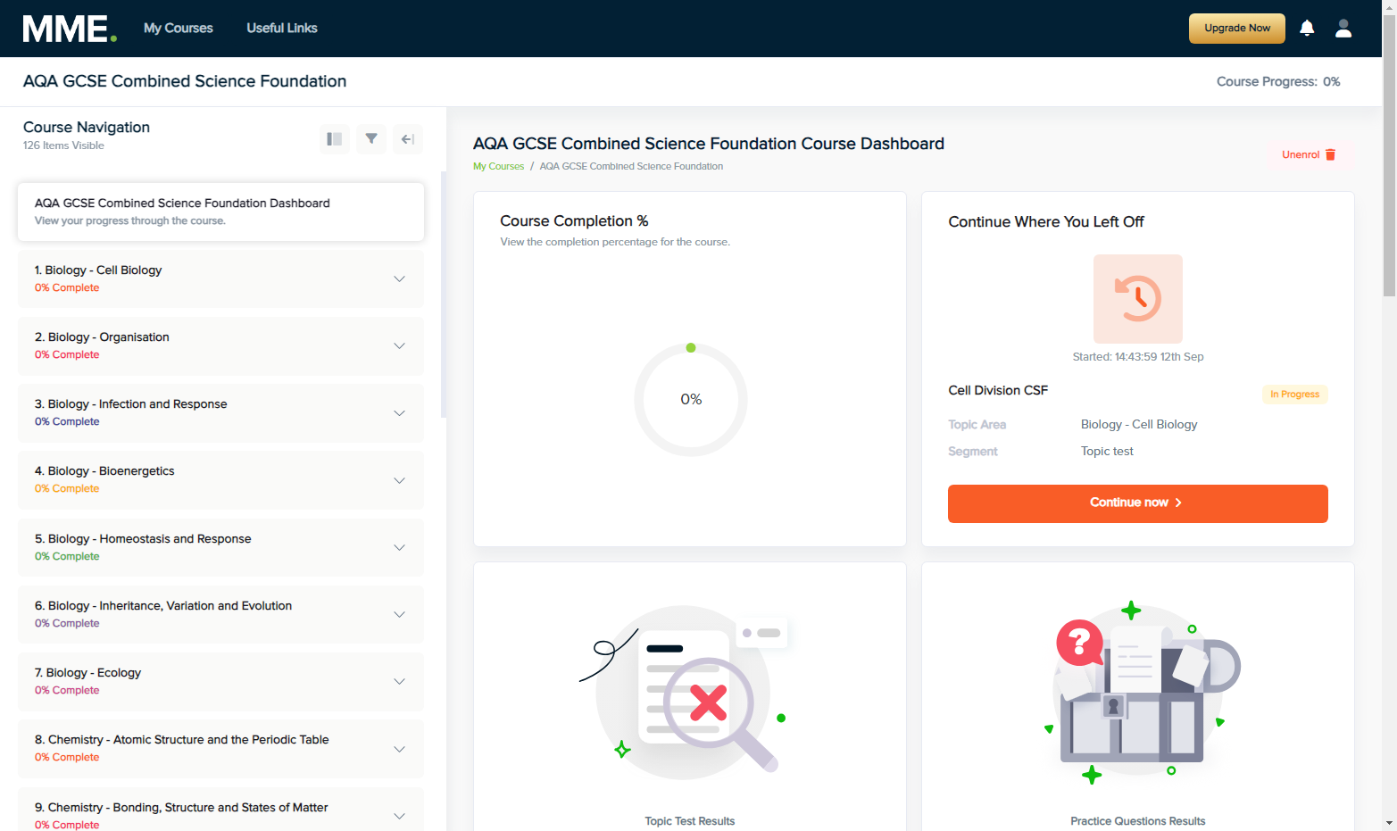Click the Course Navigation heading
Viewport: 1397px width, 831px height.
87,127
